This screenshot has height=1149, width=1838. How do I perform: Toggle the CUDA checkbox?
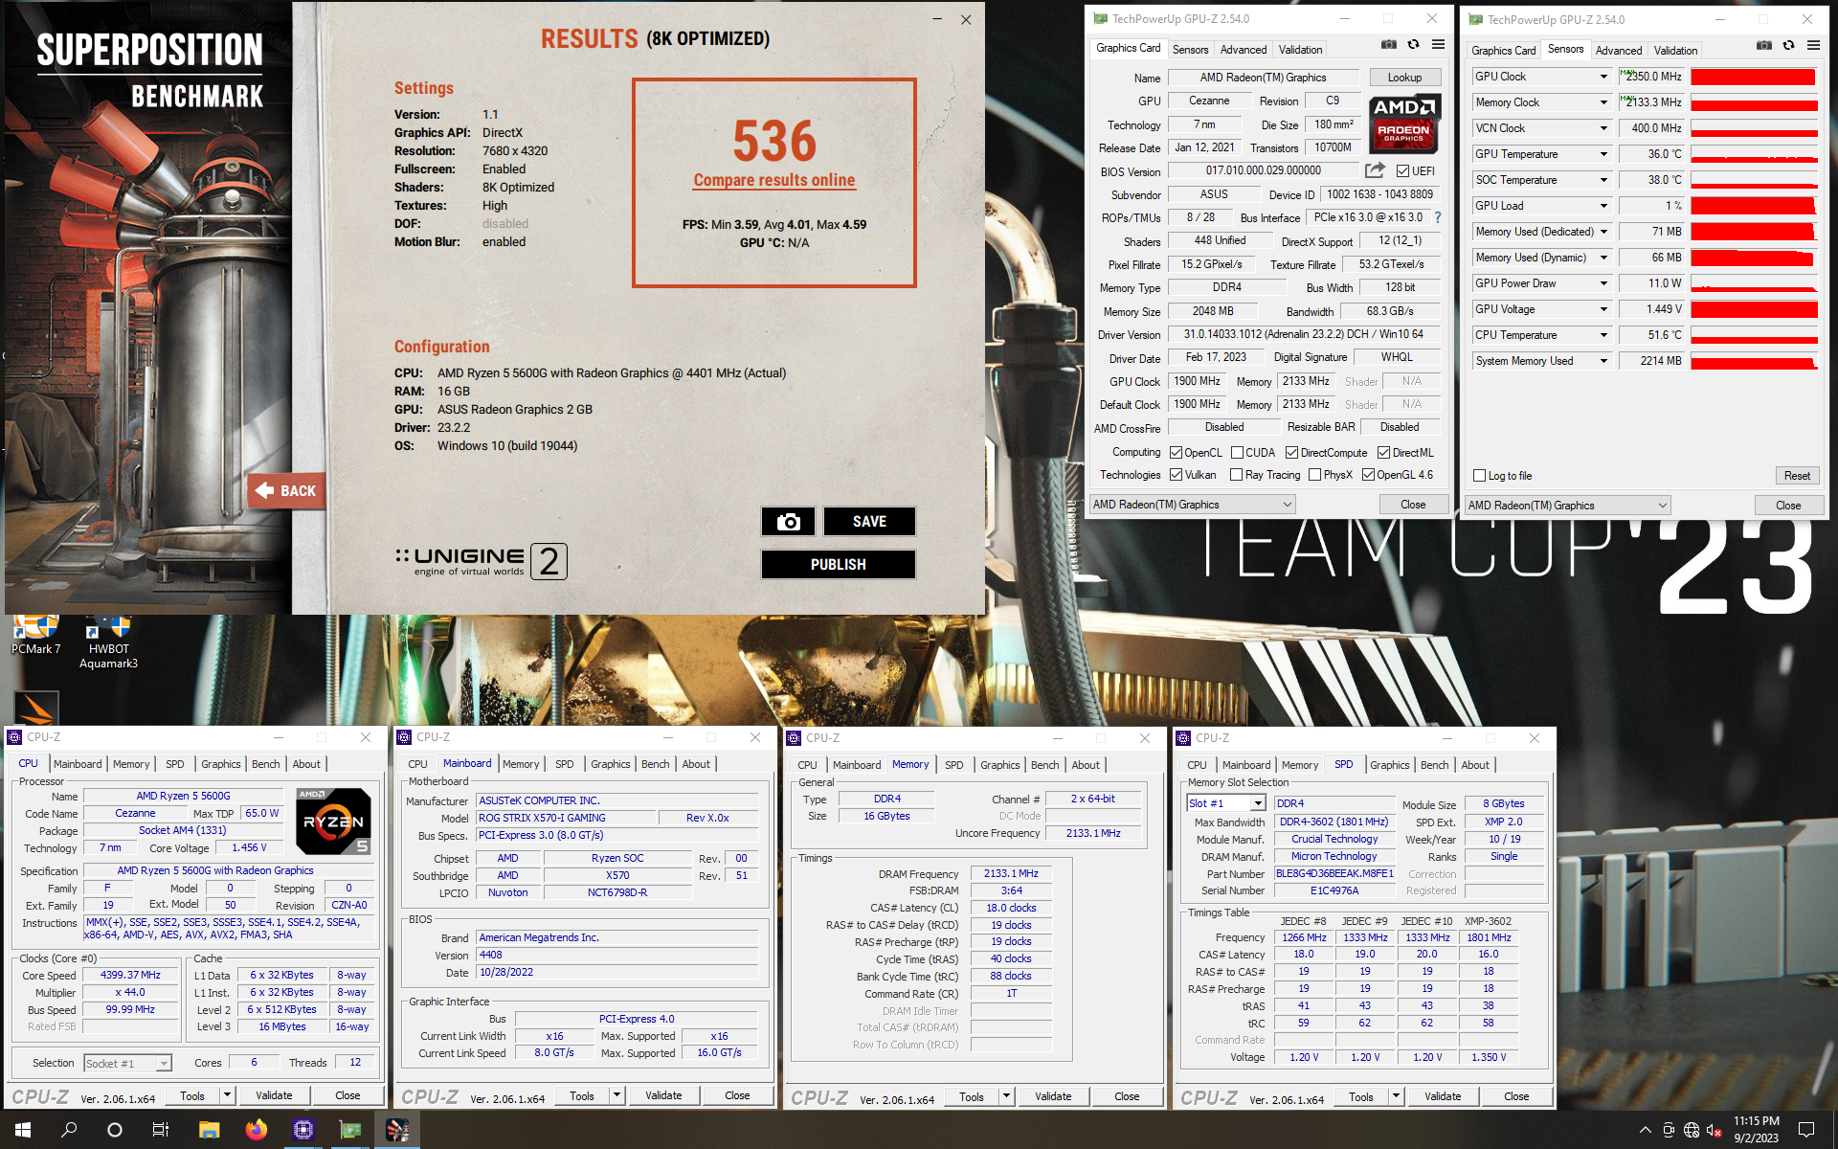[x=1237, y=453]
